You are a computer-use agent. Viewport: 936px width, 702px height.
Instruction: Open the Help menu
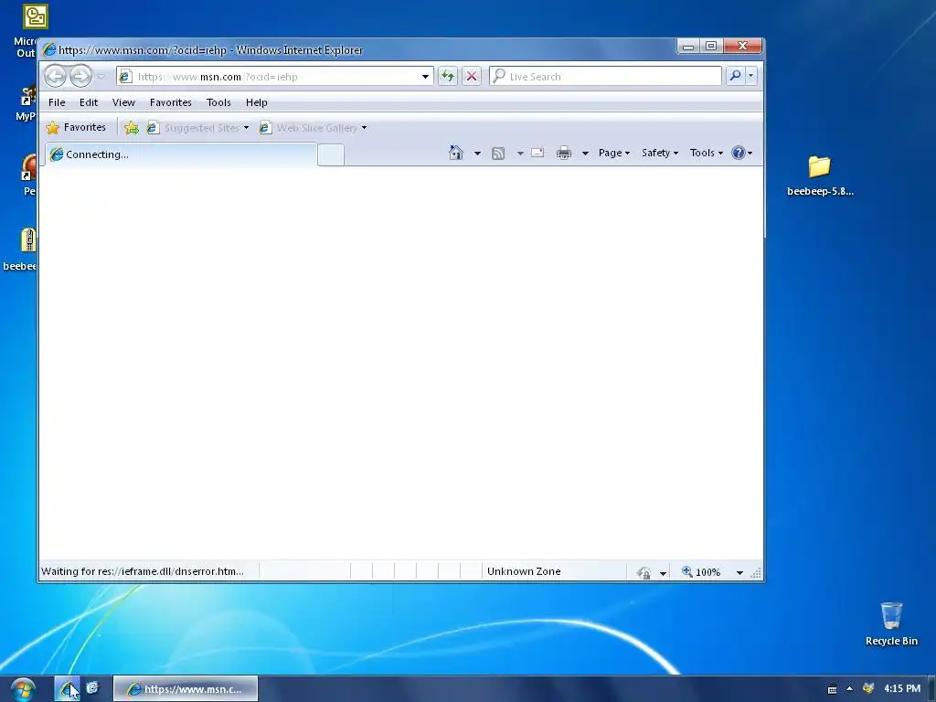[257, 102]
